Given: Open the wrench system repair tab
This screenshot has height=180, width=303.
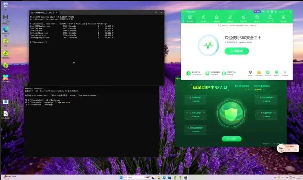Looking at the screenshot, I should click(x=230, y=19).
